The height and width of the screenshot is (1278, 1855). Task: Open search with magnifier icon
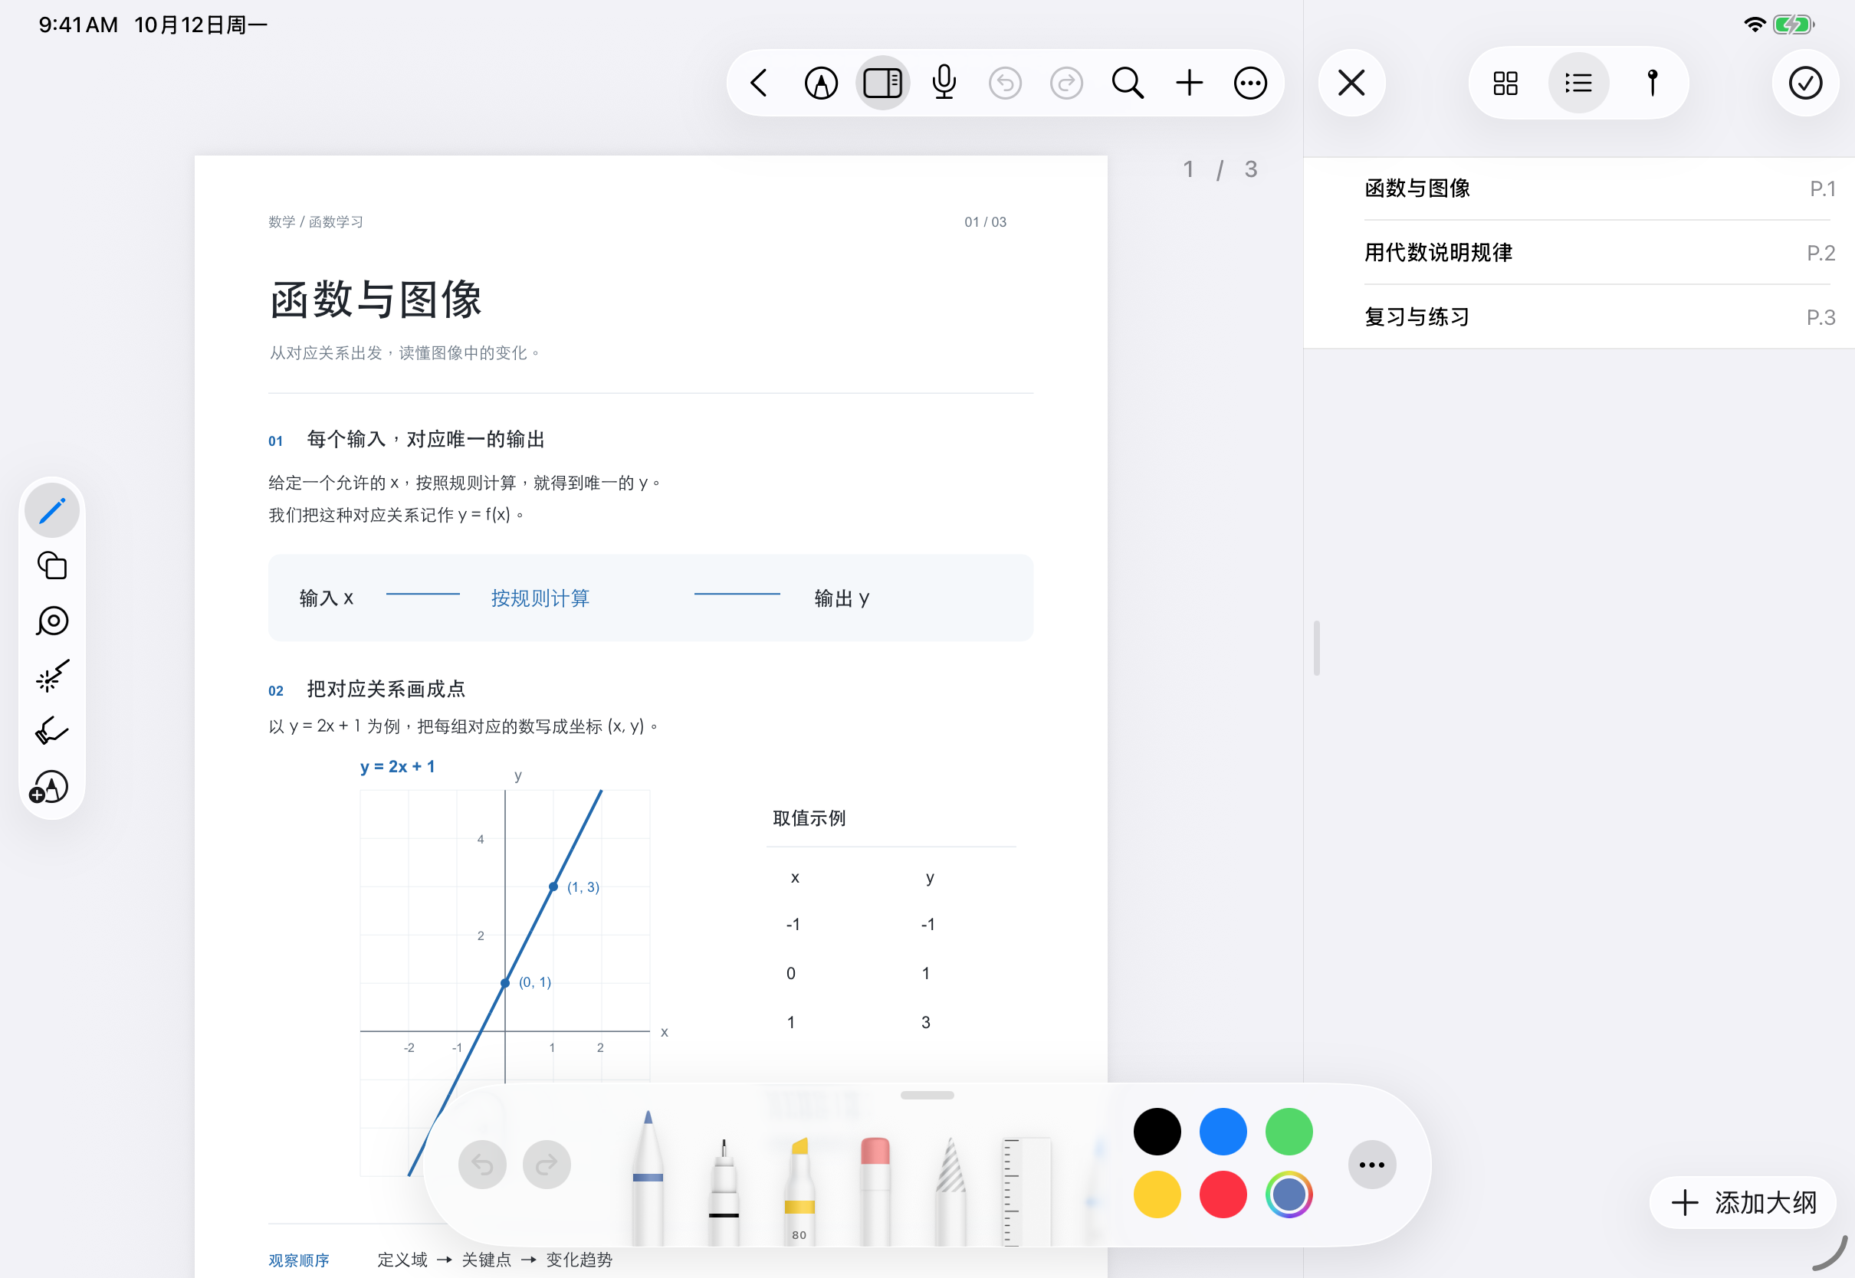(x=1128, y=84)
